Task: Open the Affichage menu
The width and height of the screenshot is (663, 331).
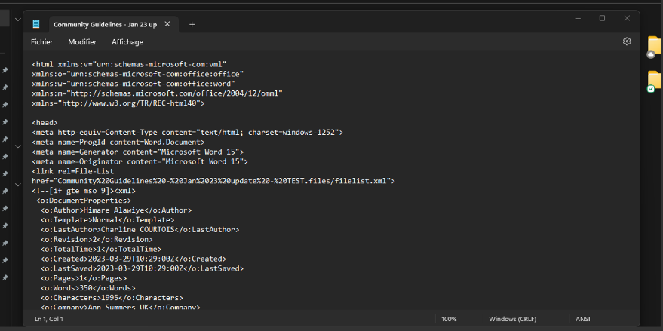Action: click(127, 42)
